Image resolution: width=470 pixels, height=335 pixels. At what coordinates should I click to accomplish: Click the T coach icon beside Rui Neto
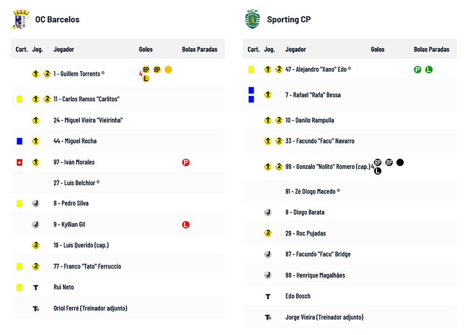click(x=36, y=287)
